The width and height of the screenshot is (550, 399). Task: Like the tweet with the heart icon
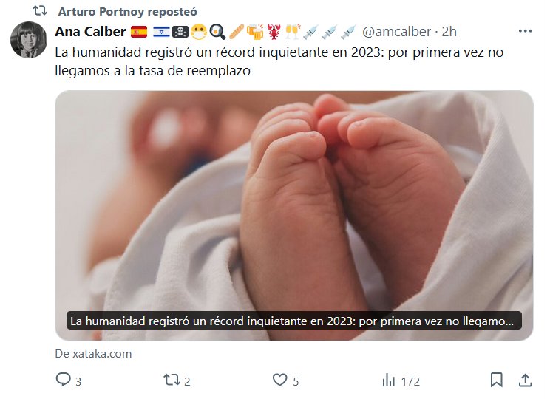pos(280,380)
